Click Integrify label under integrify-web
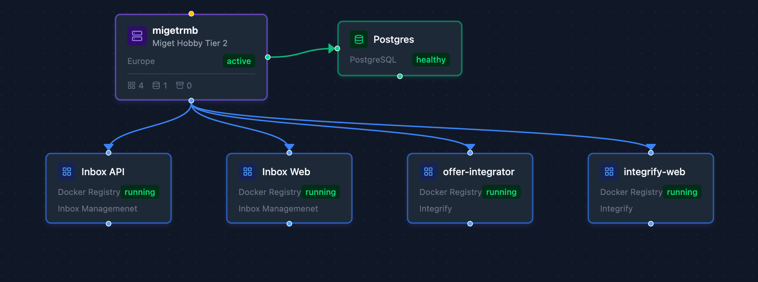The height and width of the screenshot is (282, 758). [x=616, y=209]
